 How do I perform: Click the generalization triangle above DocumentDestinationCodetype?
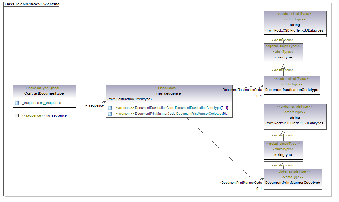pos(283,67)
